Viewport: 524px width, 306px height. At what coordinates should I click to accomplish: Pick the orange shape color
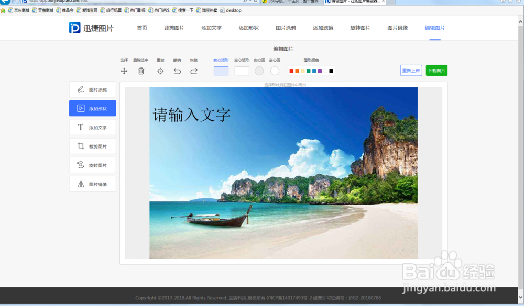click(297, 71)
